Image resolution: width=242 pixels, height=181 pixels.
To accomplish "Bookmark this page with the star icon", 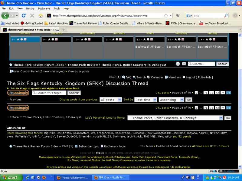I will 166,16.
